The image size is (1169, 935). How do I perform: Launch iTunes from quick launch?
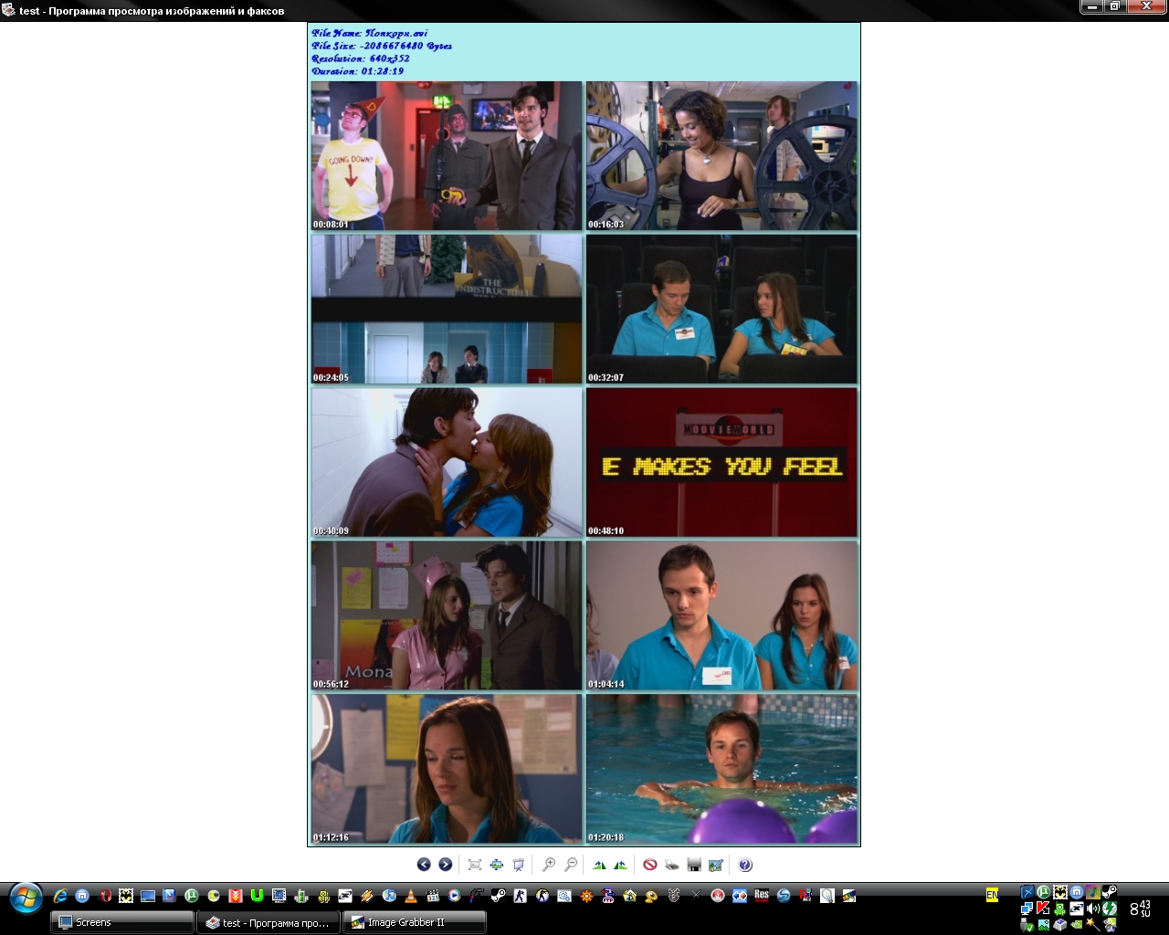click(389, 896)
